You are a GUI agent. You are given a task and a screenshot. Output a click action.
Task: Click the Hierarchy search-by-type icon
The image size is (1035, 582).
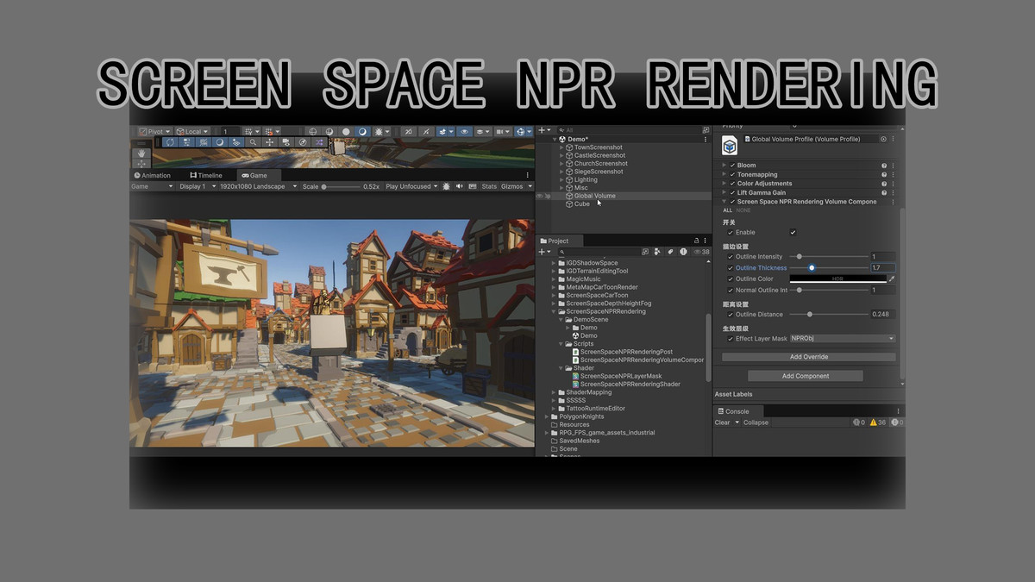pos(706,130)
